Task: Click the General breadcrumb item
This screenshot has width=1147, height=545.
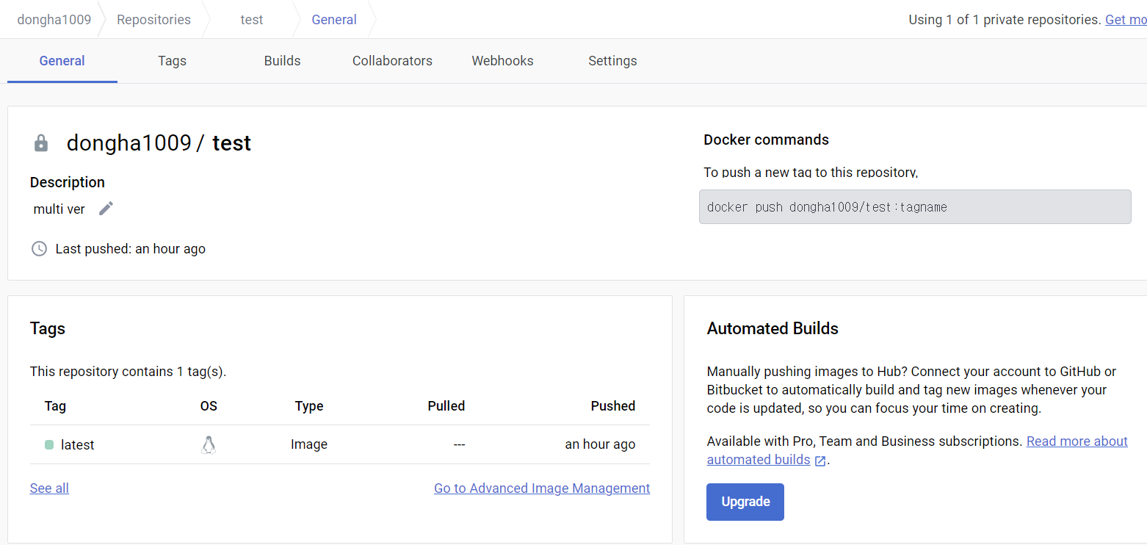Action: pos(334,20)
